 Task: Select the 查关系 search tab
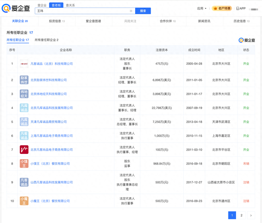[x=70, y=5]
